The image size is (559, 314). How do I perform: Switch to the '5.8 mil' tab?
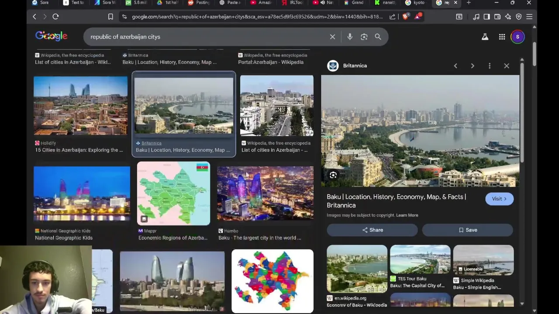pos(136,3)
